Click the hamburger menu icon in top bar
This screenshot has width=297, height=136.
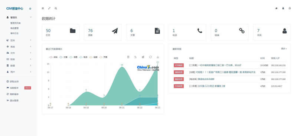point(43,8)
